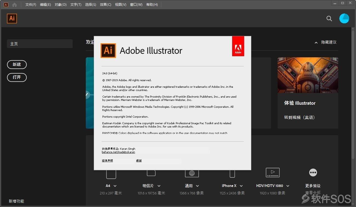Screen dimensions: 356x207
Task: Open behance.net/madebykaran link
Action: tap(118, 152)
